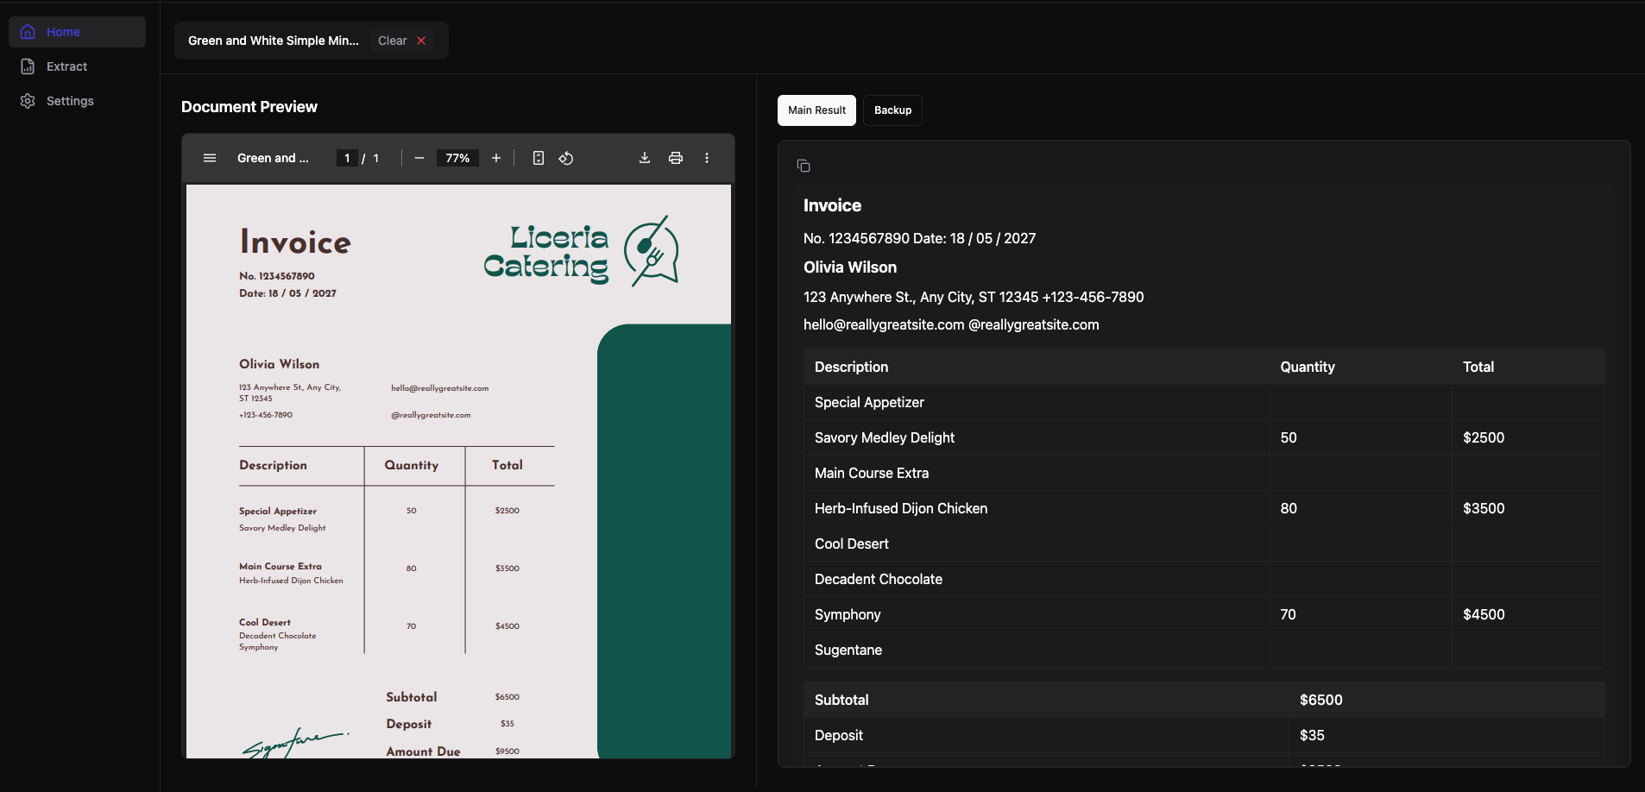This screenshot has width=1645, height=792.
Task: Toggle the PDF sidebar hamburger menu
Action: (210, 158)
